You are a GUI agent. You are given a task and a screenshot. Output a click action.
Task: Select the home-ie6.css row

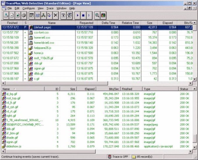[97, 37]
